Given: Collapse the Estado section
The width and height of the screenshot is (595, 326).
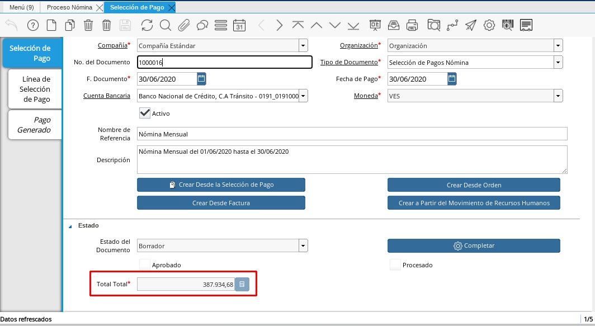Looking at the screenshot, I should (70, 226).
